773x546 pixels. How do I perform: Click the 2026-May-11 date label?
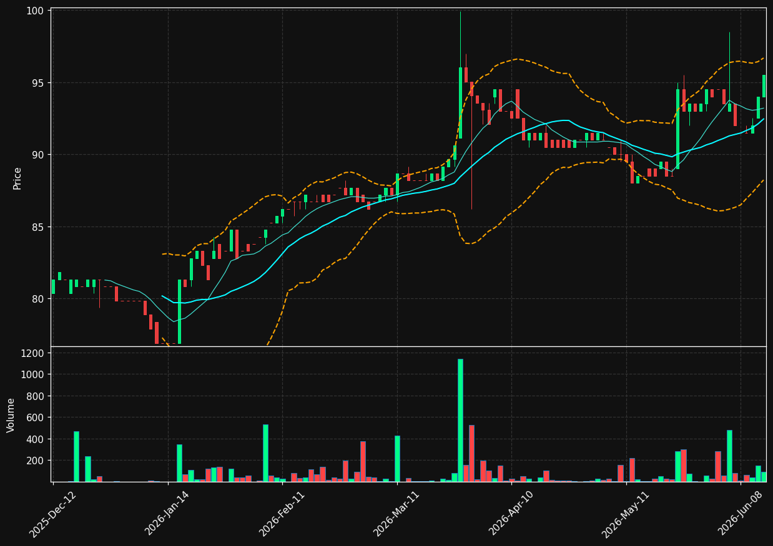pos(626,514)
